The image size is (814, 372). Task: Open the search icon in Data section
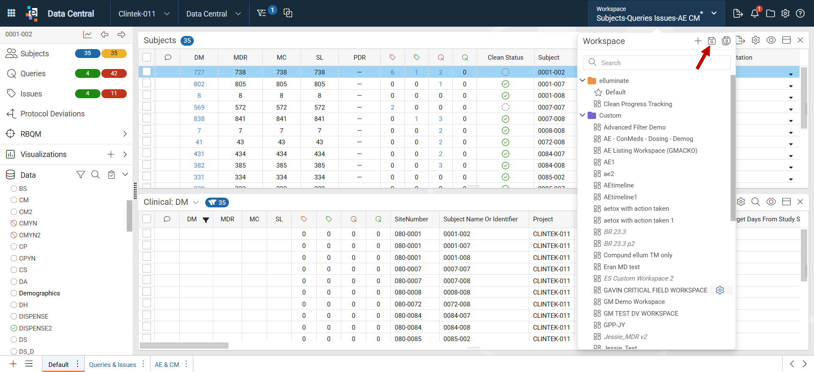point(95,175)
